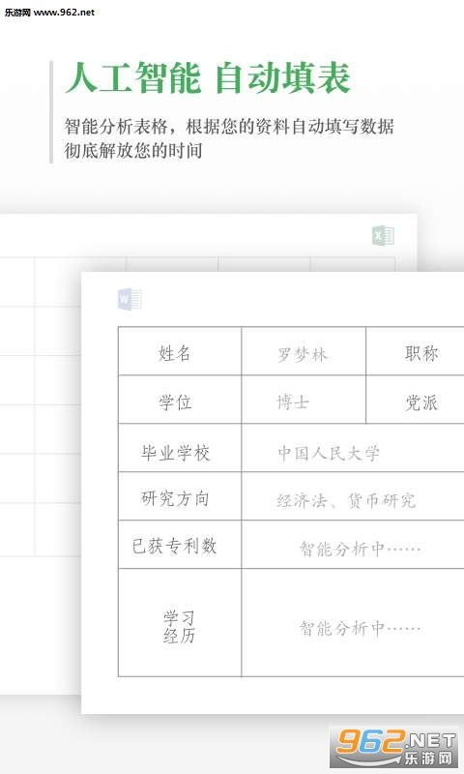The height and width of the screenshot is (774, 464).
Task: Select the degree value 博士
Action: 293,402
